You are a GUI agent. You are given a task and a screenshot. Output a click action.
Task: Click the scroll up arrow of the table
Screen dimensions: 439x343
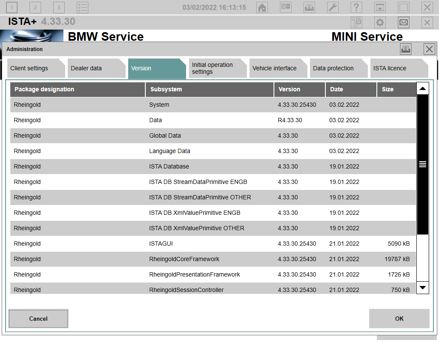(423, 88)
